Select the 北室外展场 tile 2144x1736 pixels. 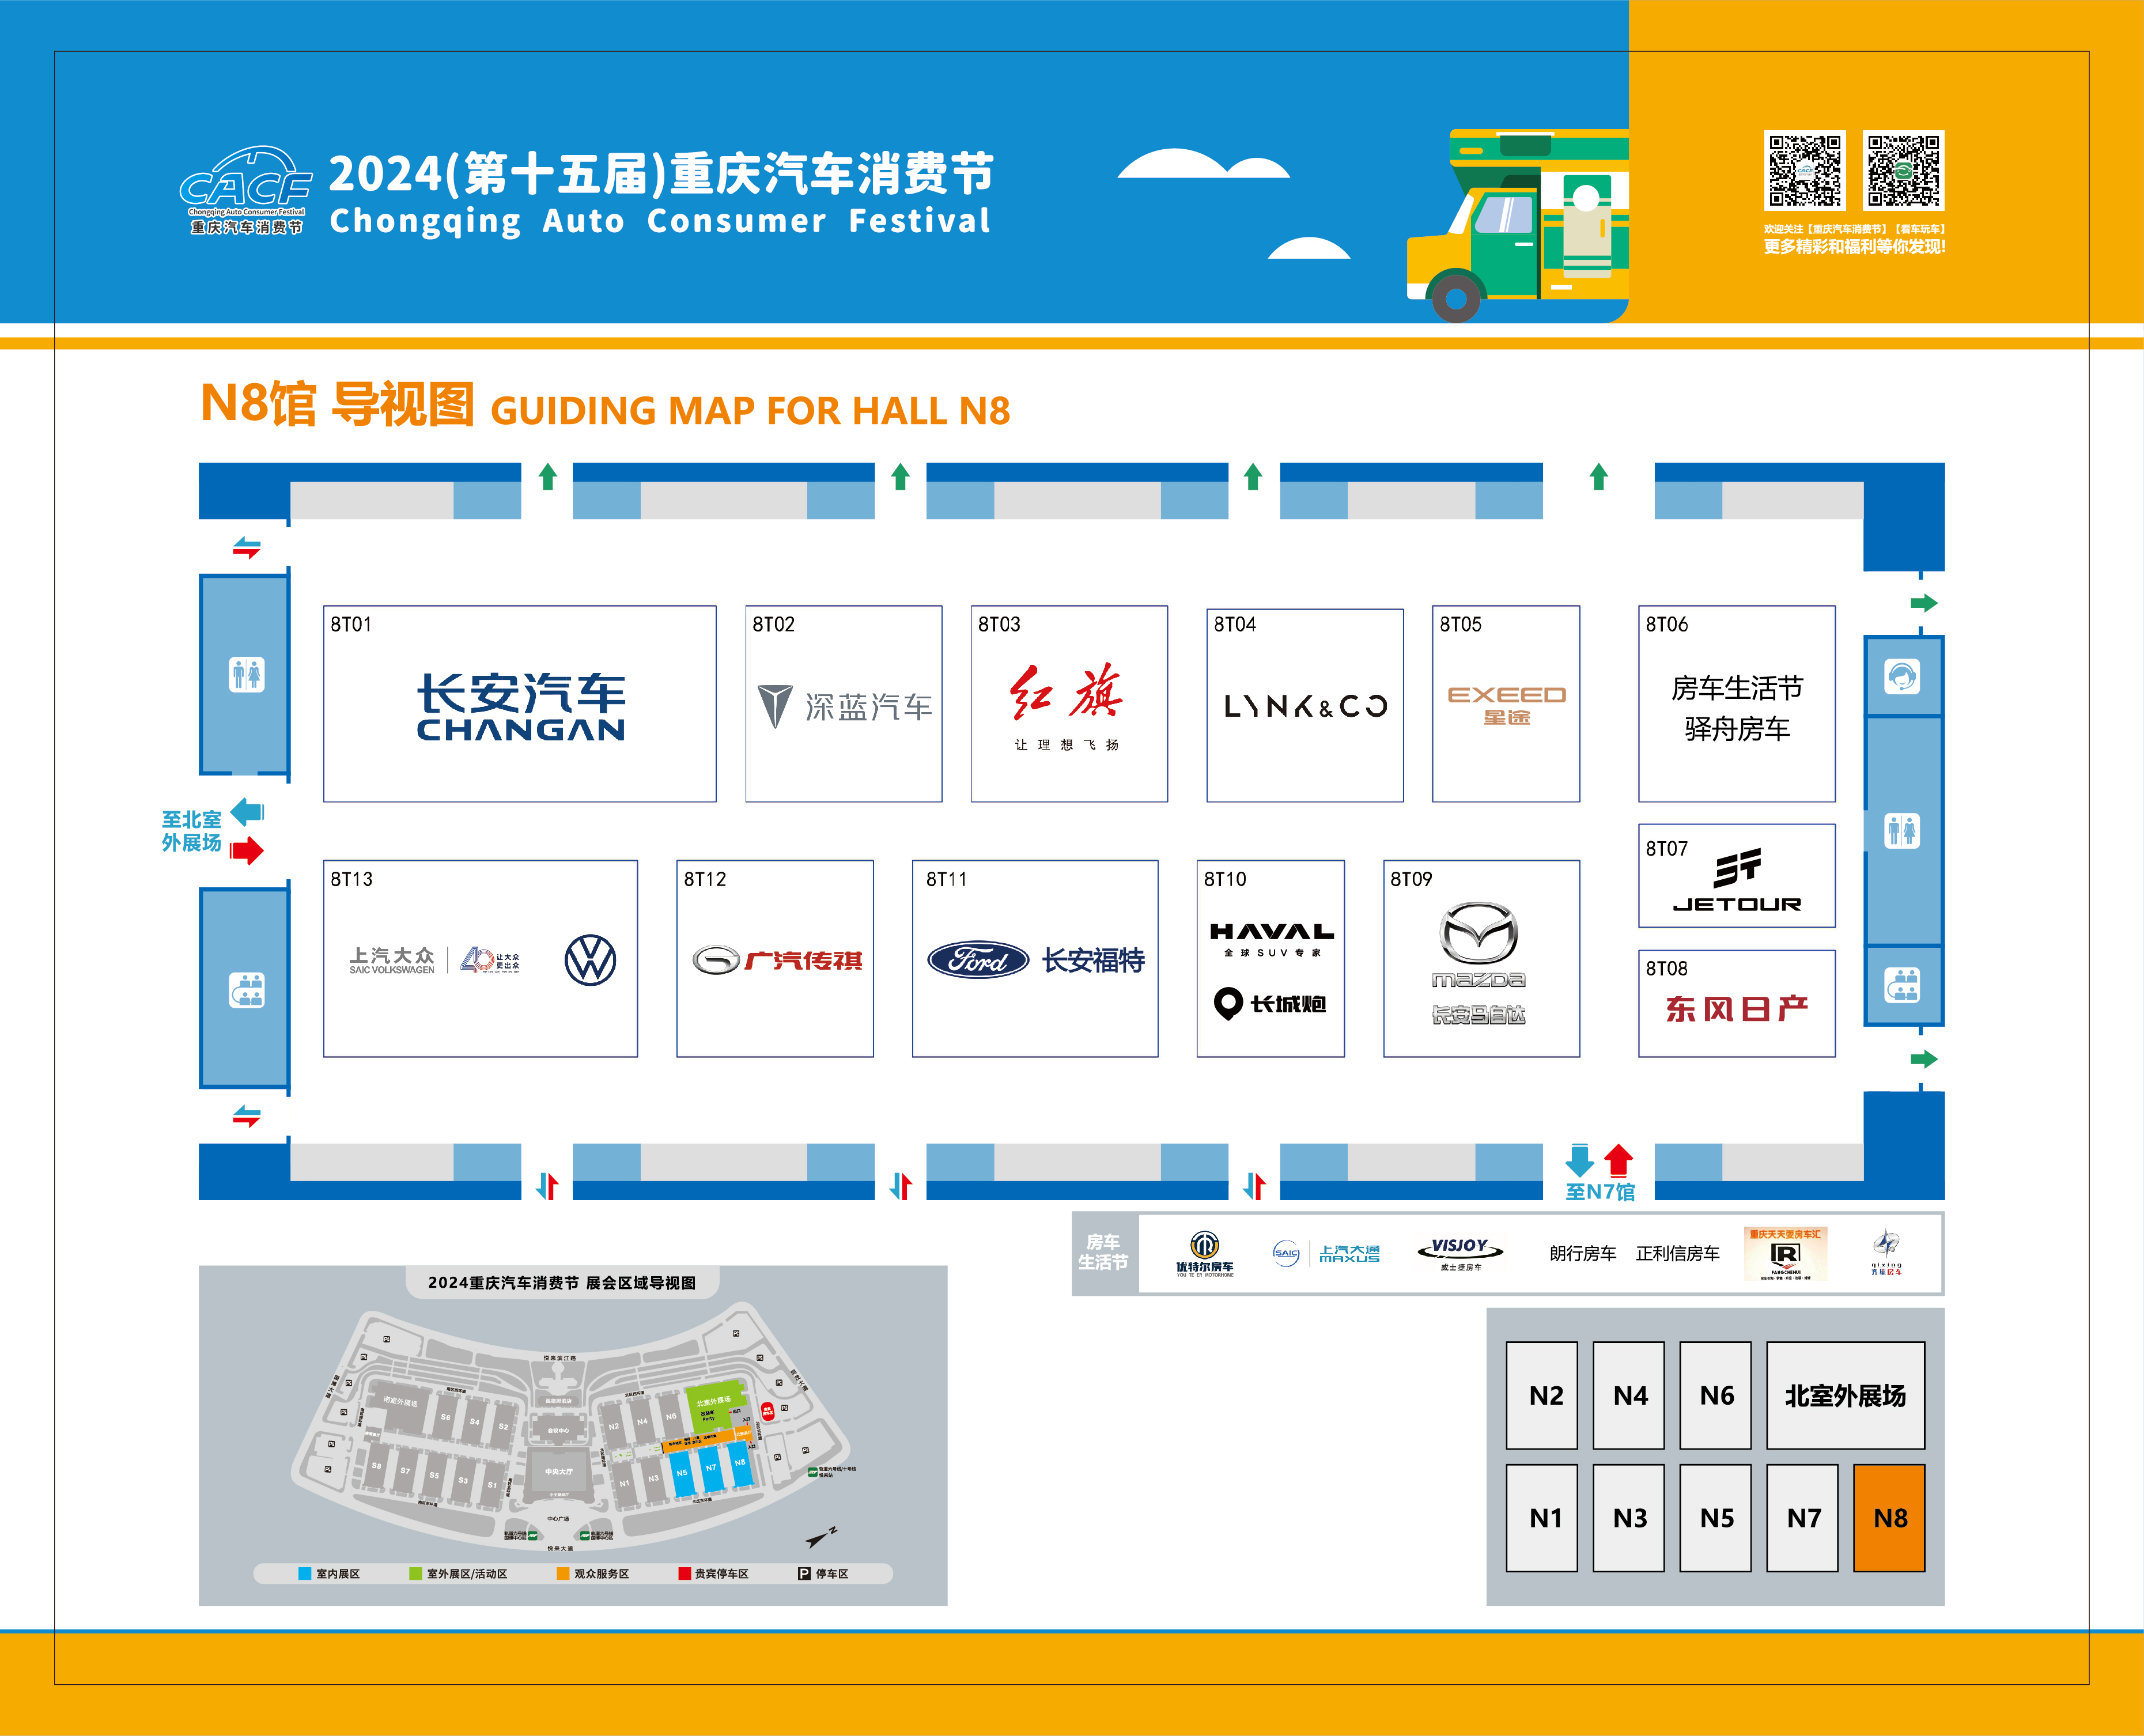point(1845,1395)
